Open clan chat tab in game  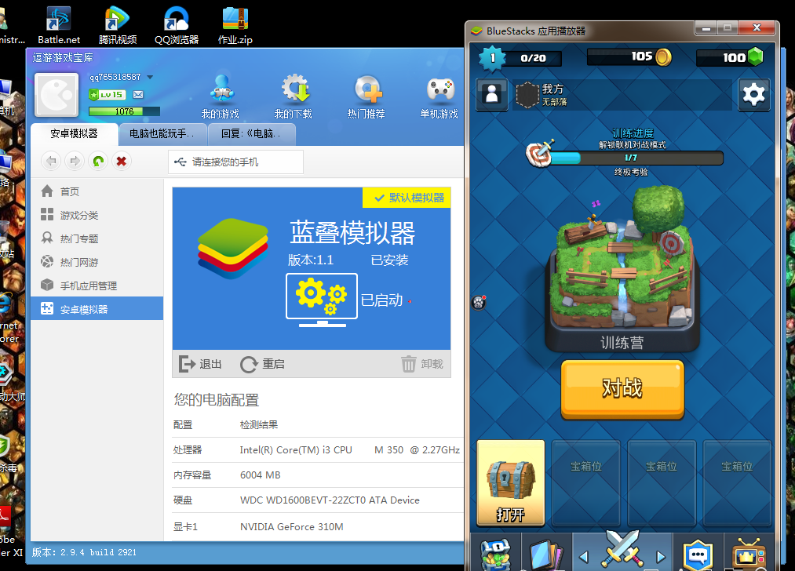(698, 553)
